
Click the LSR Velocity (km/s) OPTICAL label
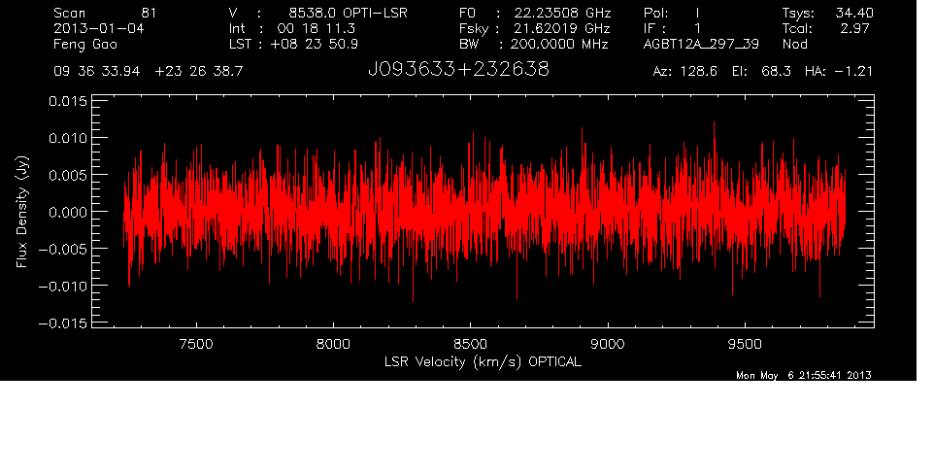(x=483, y=362)
